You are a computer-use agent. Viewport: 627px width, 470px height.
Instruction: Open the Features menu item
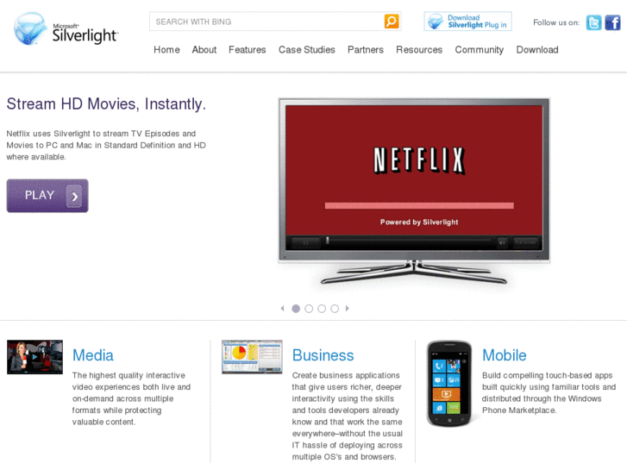tap(248, 50)
